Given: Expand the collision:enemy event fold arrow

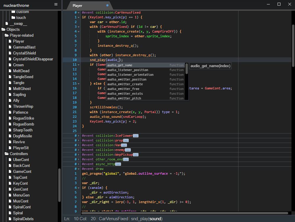Looking at the screenshot, I should click(79, 150).
